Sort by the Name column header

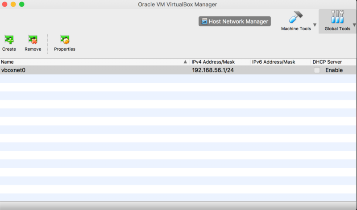[89, 62]
